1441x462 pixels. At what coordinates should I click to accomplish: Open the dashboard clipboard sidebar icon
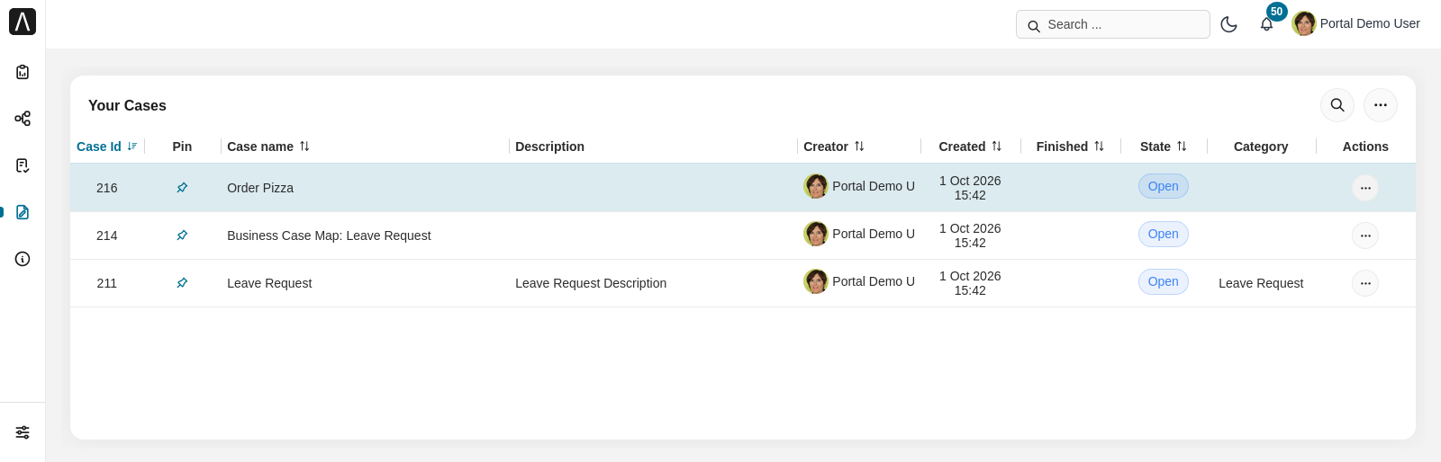23,72
